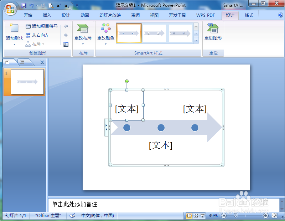
Task: Show previous row of SmartArt styles gallery
Action: click(x=196, y=26)
